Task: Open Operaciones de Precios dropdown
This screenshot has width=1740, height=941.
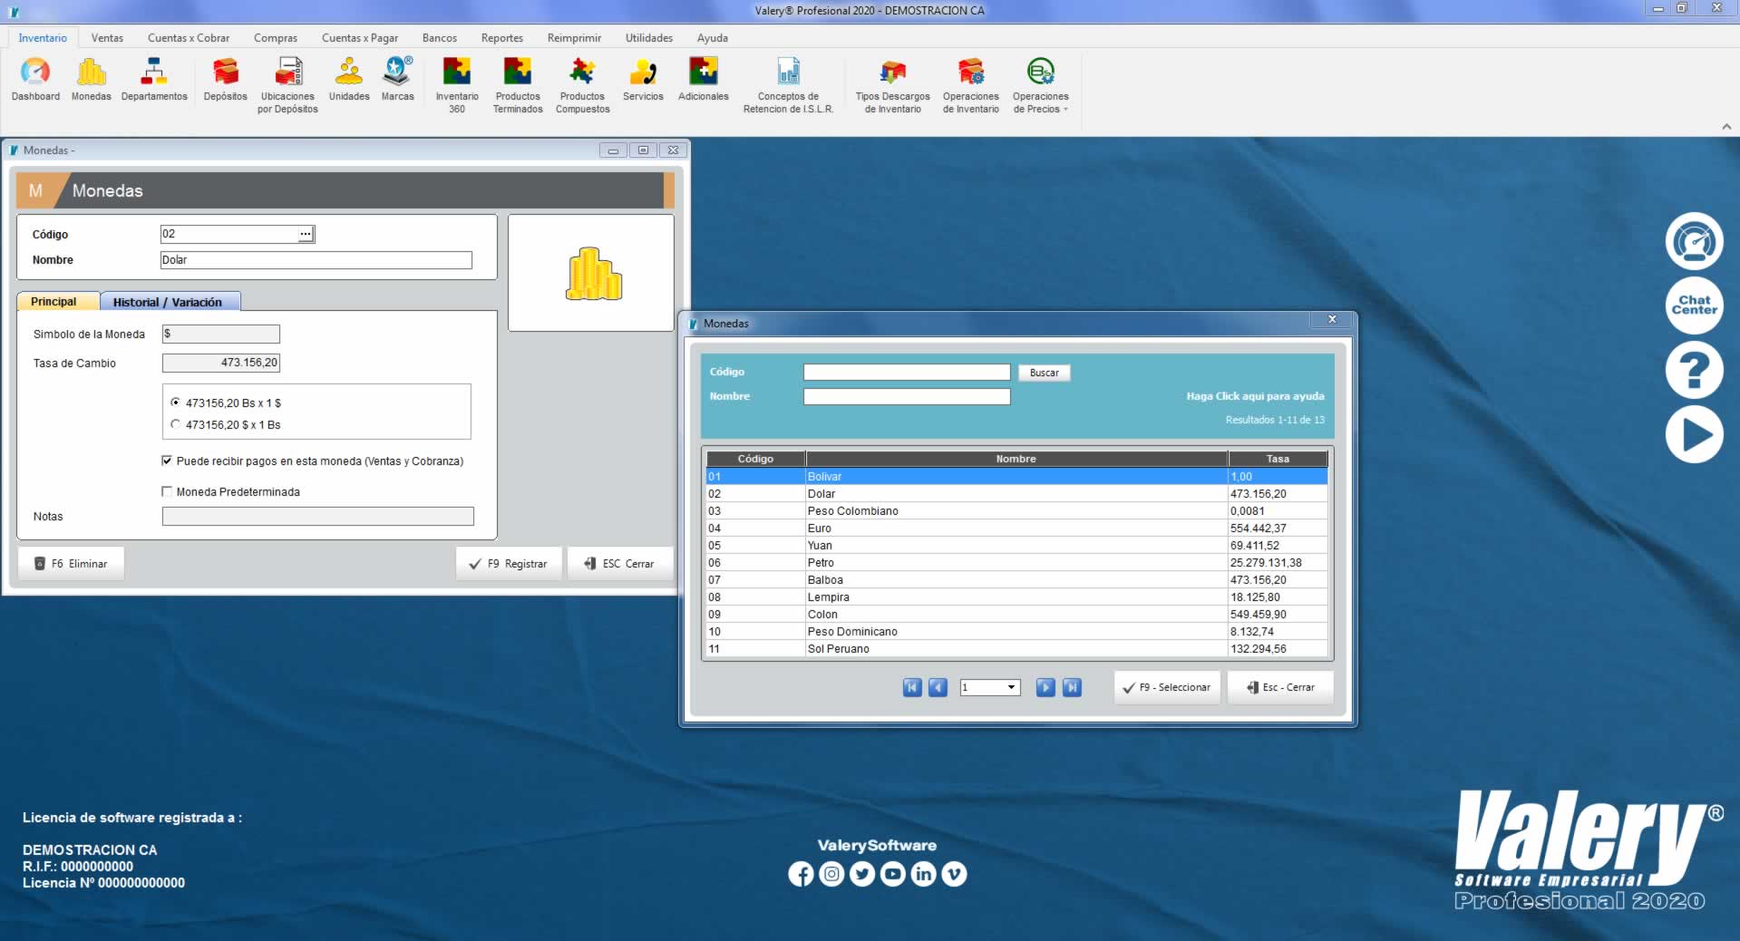Action: click(1040, 85)
